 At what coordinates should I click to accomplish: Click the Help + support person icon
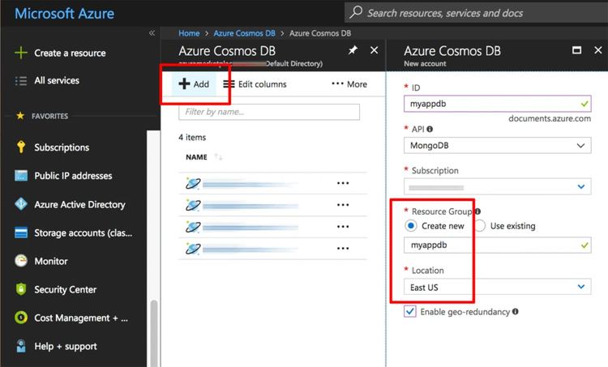coord(21,346)
